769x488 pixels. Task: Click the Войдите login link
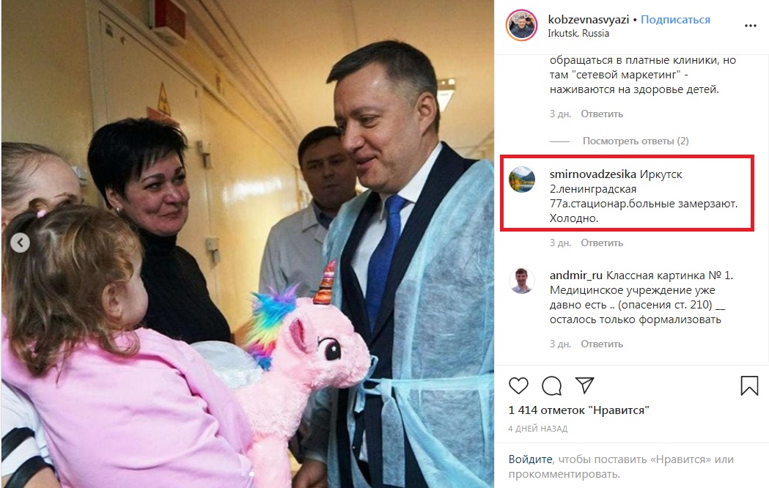click(x=530, y=459)
